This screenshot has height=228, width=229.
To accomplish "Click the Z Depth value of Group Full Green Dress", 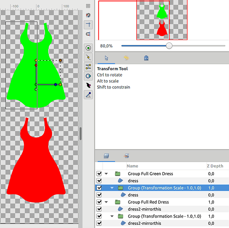I will tap(211, 174).
